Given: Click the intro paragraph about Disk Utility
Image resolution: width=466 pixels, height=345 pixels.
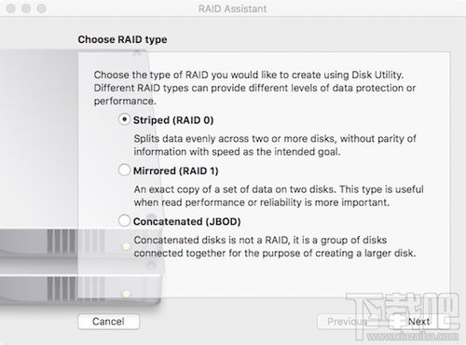Looking at the screenshot, I should coord(254,88).
